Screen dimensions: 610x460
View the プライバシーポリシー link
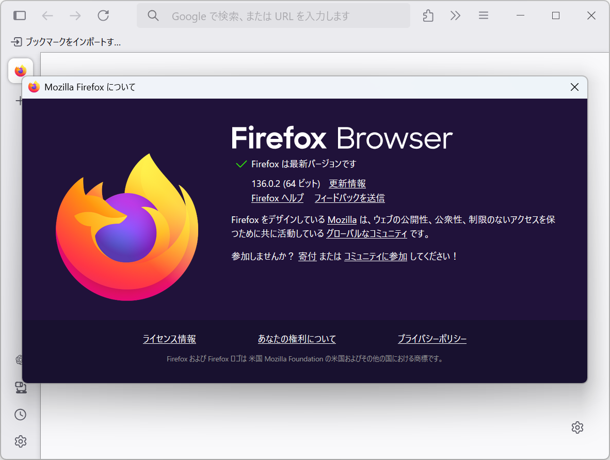click(432, 339)
